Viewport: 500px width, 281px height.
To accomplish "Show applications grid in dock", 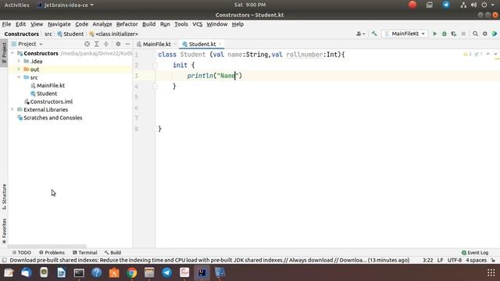I will click(491, 272).
